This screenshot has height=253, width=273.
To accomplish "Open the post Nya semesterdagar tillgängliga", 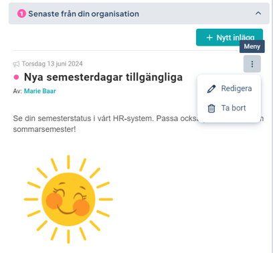I will (x=103, y=77).
